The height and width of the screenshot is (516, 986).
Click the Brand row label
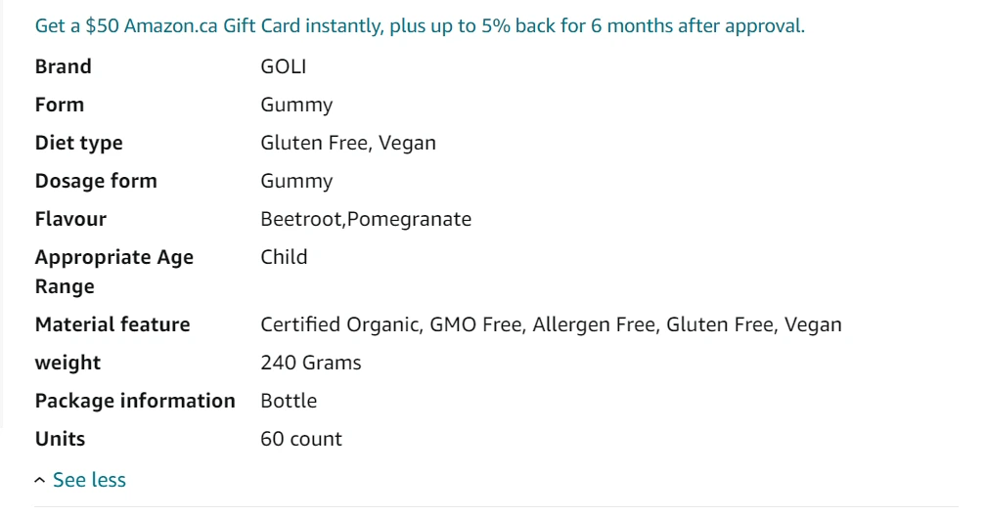[64, 66]
